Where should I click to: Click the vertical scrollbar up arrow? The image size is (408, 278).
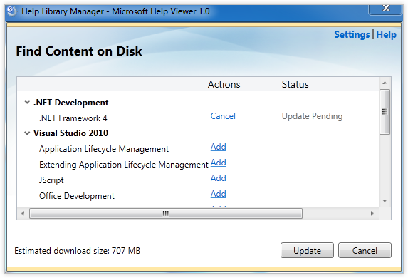tap(385, 83)
